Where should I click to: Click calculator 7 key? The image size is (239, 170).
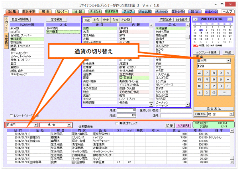point(207,73)
